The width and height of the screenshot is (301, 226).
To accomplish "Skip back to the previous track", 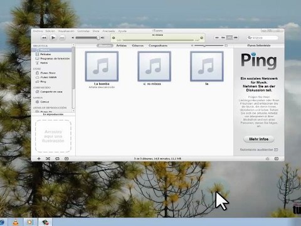I will [x=44, y=38].
